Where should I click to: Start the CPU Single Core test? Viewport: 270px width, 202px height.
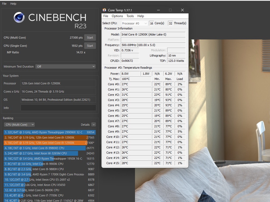(x=90, y=46)
